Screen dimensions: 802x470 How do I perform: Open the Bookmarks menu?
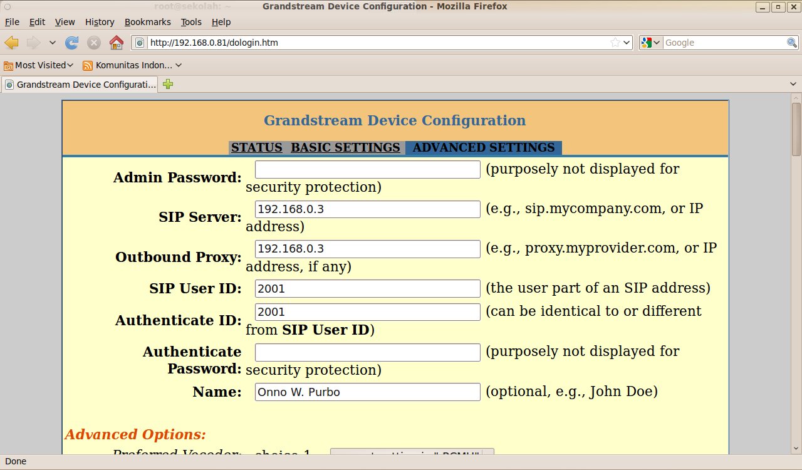pos(147,22)
